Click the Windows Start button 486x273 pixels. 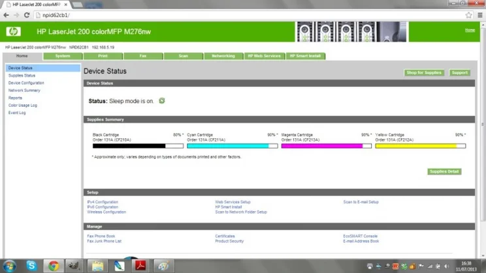[x=9, y=265]
